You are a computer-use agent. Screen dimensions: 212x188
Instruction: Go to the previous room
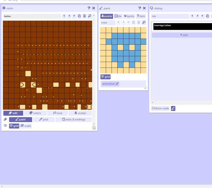(x=64, y=16)
